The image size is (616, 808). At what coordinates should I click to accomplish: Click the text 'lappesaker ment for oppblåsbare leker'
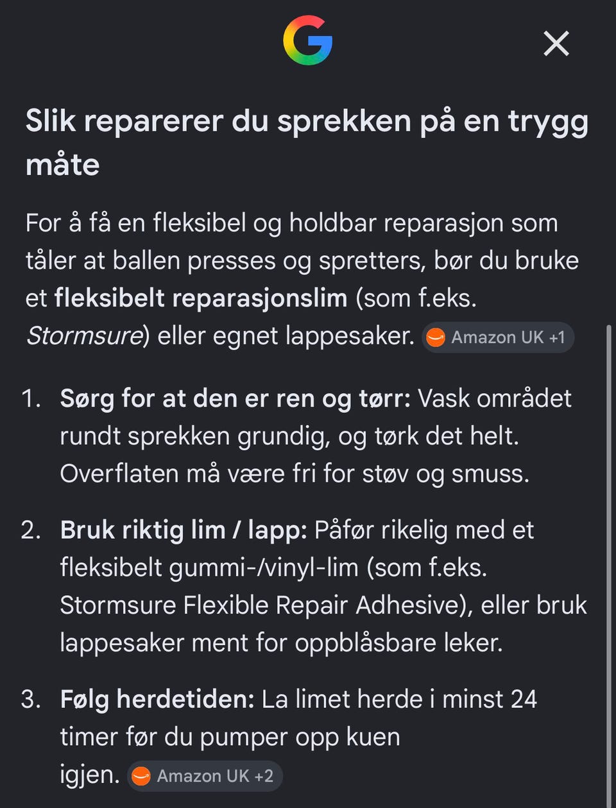coord(281,643)
